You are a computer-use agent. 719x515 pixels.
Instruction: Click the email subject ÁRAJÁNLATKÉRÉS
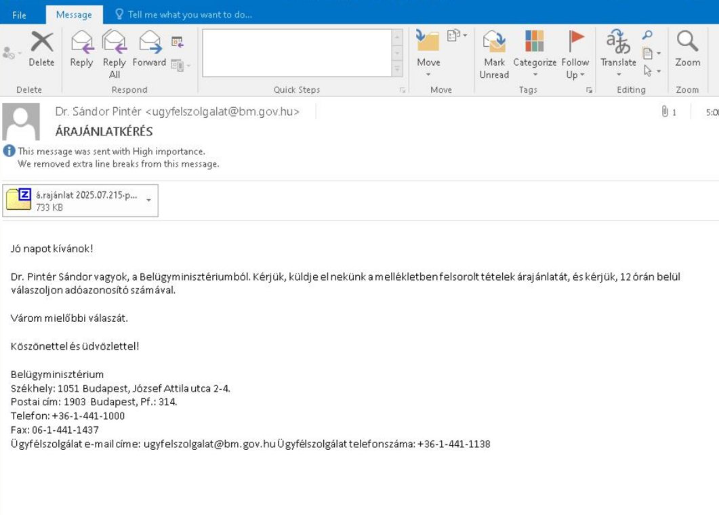(104, 131)
